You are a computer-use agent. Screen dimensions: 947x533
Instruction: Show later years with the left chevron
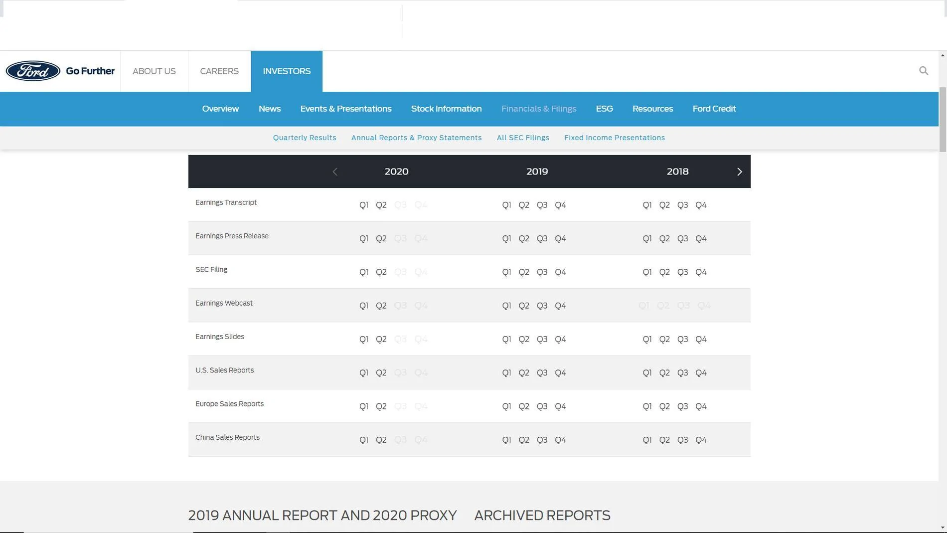tap(335, 172)
